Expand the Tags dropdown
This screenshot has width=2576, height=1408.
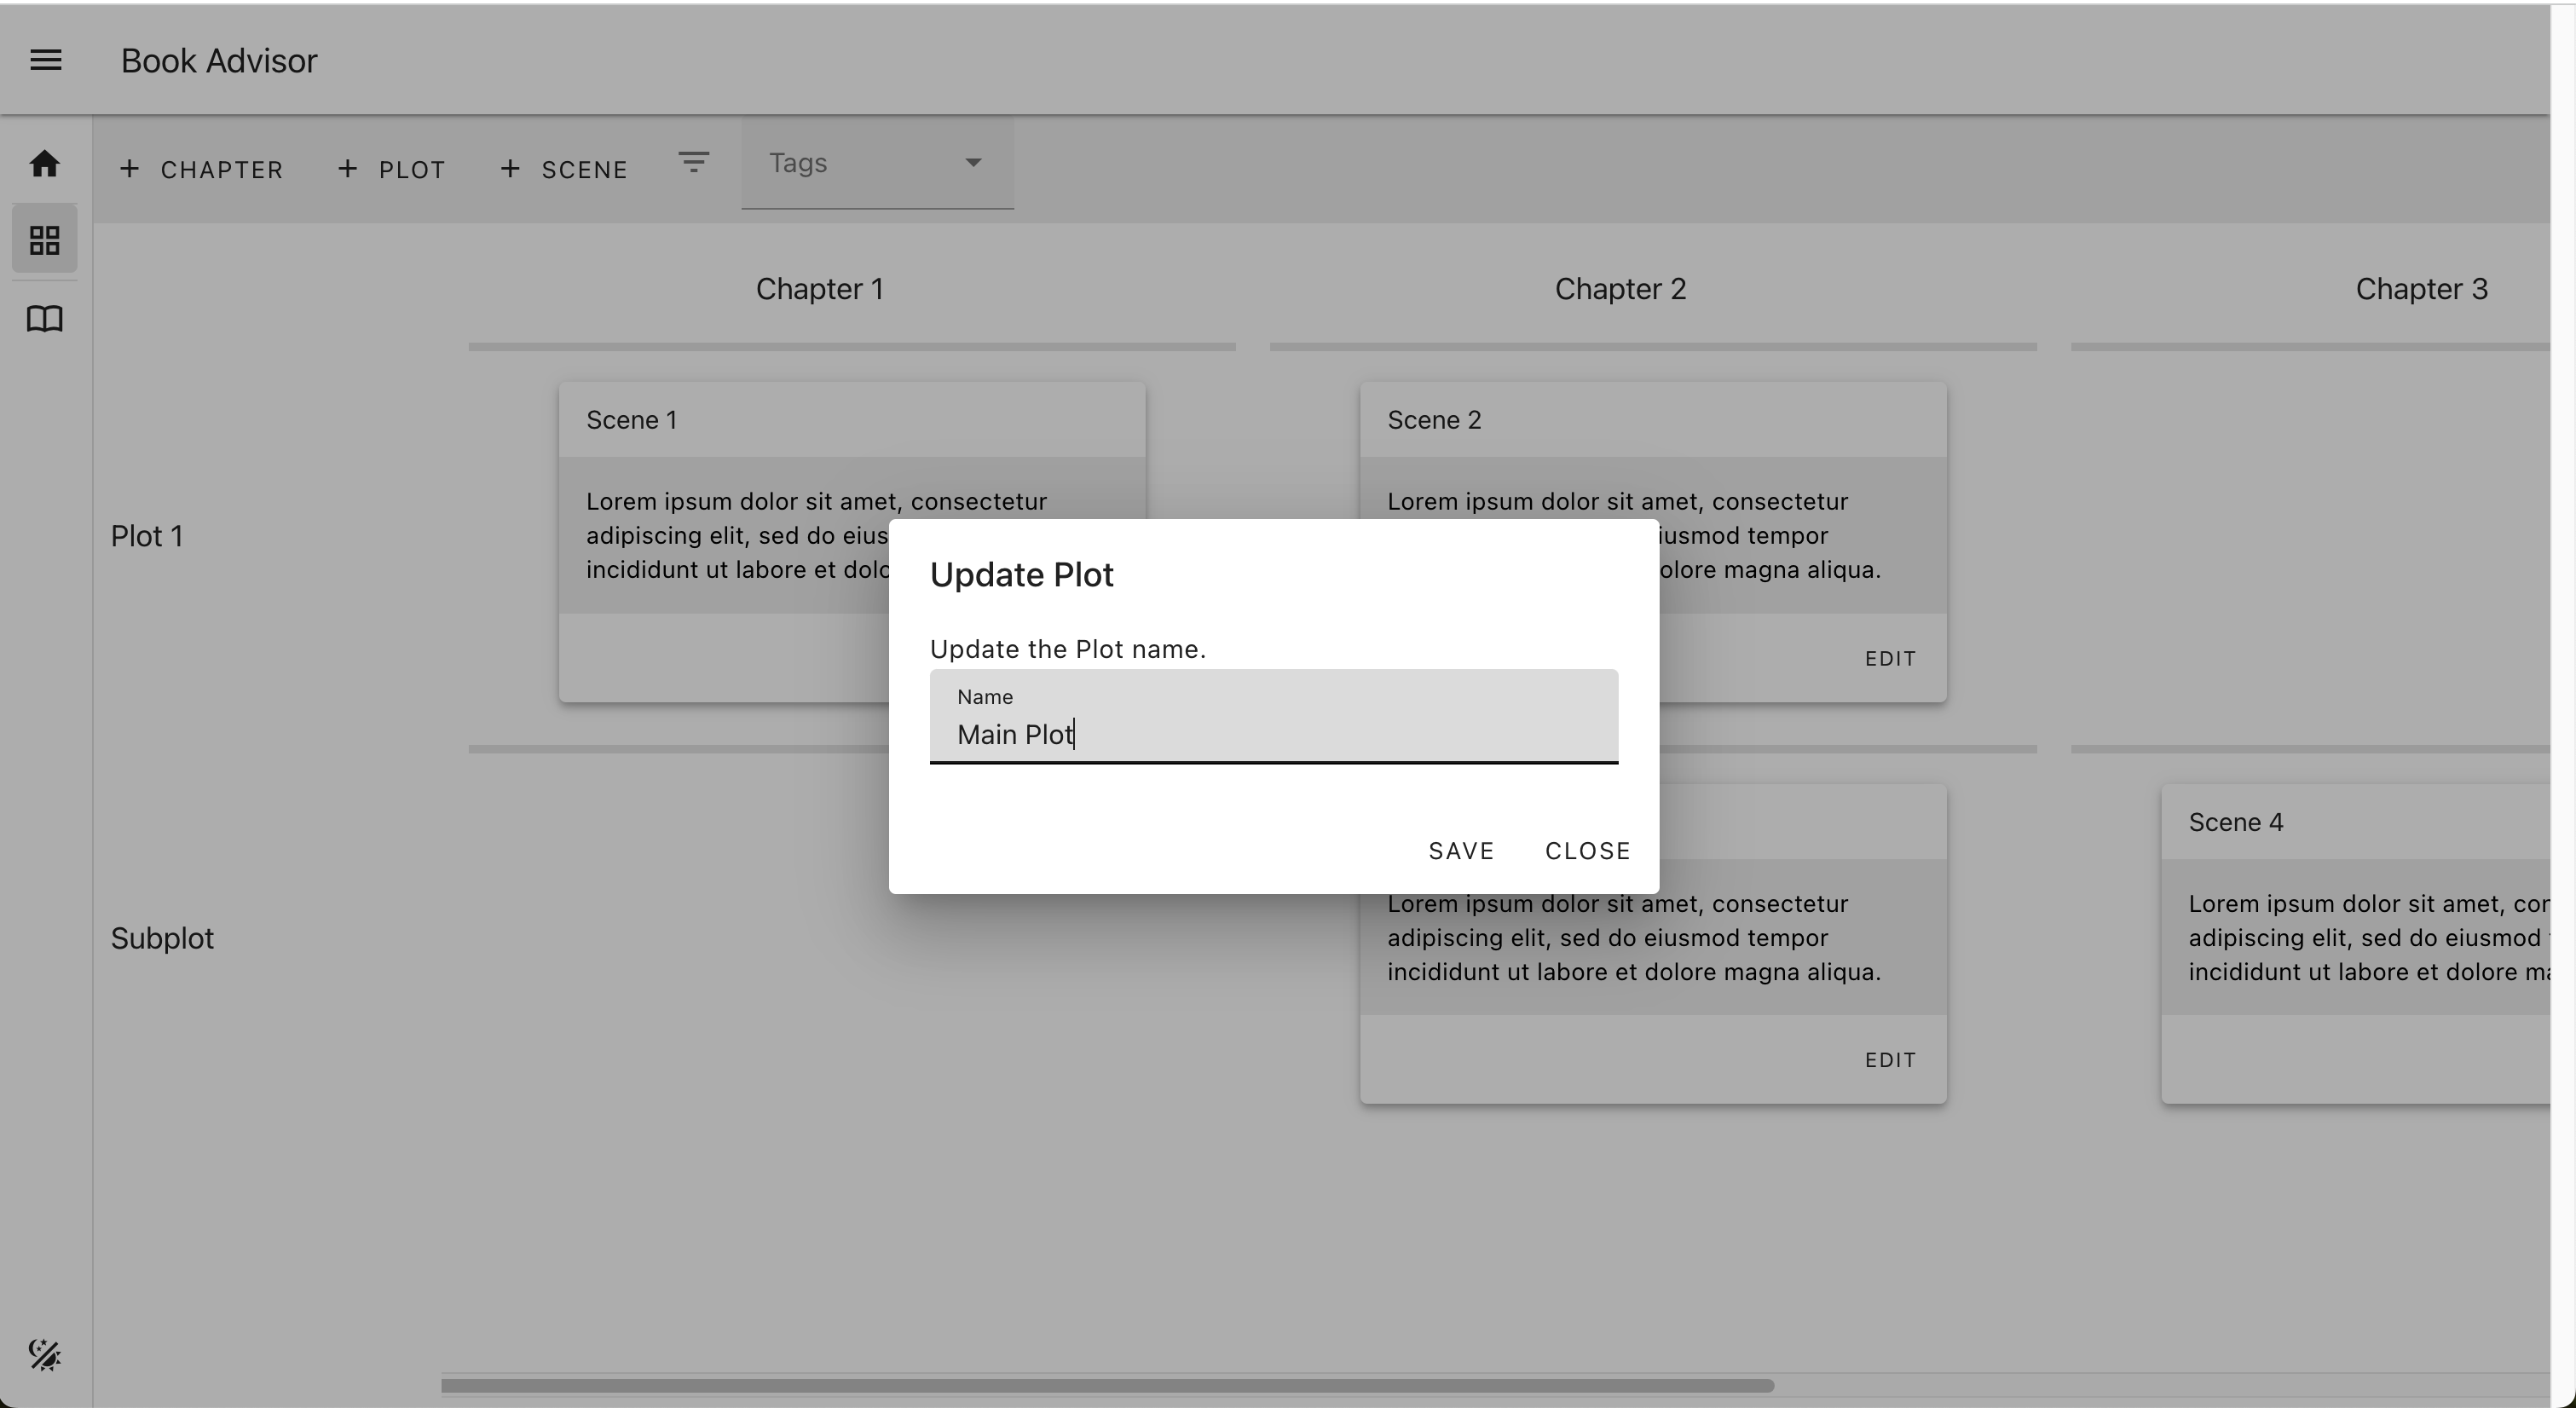coord(877,164)
